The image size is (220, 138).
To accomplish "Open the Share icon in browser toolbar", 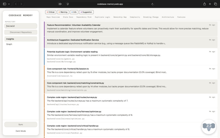I will point(204,4).
